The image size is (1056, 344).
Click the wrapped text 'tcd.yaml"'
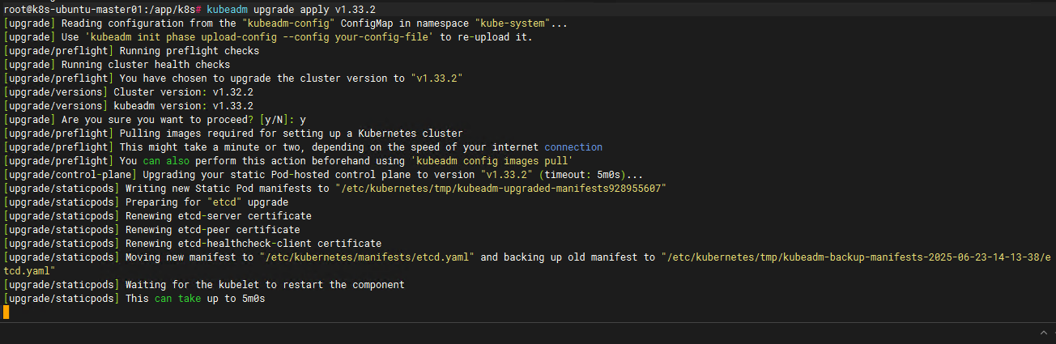(x=29, y=270)
